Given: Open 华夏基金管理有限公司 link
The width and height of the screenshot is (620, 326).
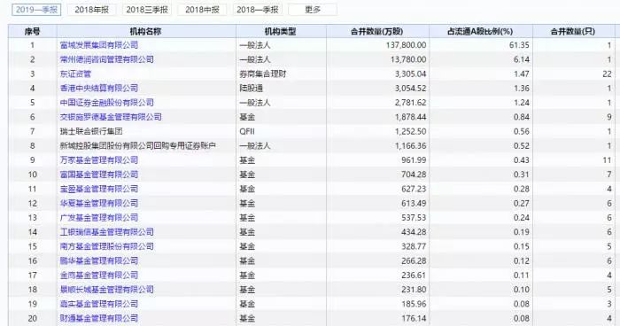Looking at the screenshot, I should point(99,204).
